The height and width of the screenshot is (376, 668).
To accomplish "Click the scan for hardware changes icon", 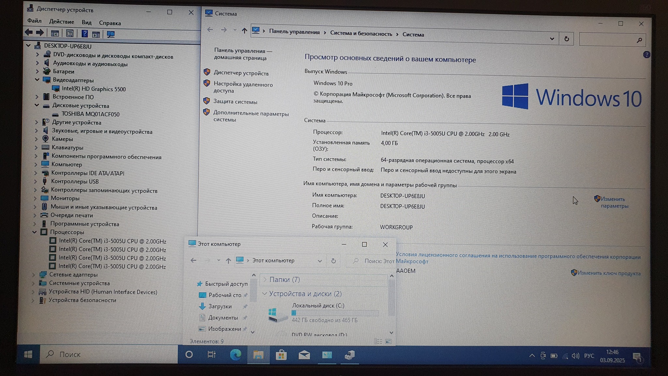I will [111, 34].
